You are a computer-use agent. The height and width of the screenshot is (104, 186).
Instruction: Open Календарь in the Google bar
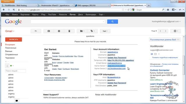(x=91, y=14)
